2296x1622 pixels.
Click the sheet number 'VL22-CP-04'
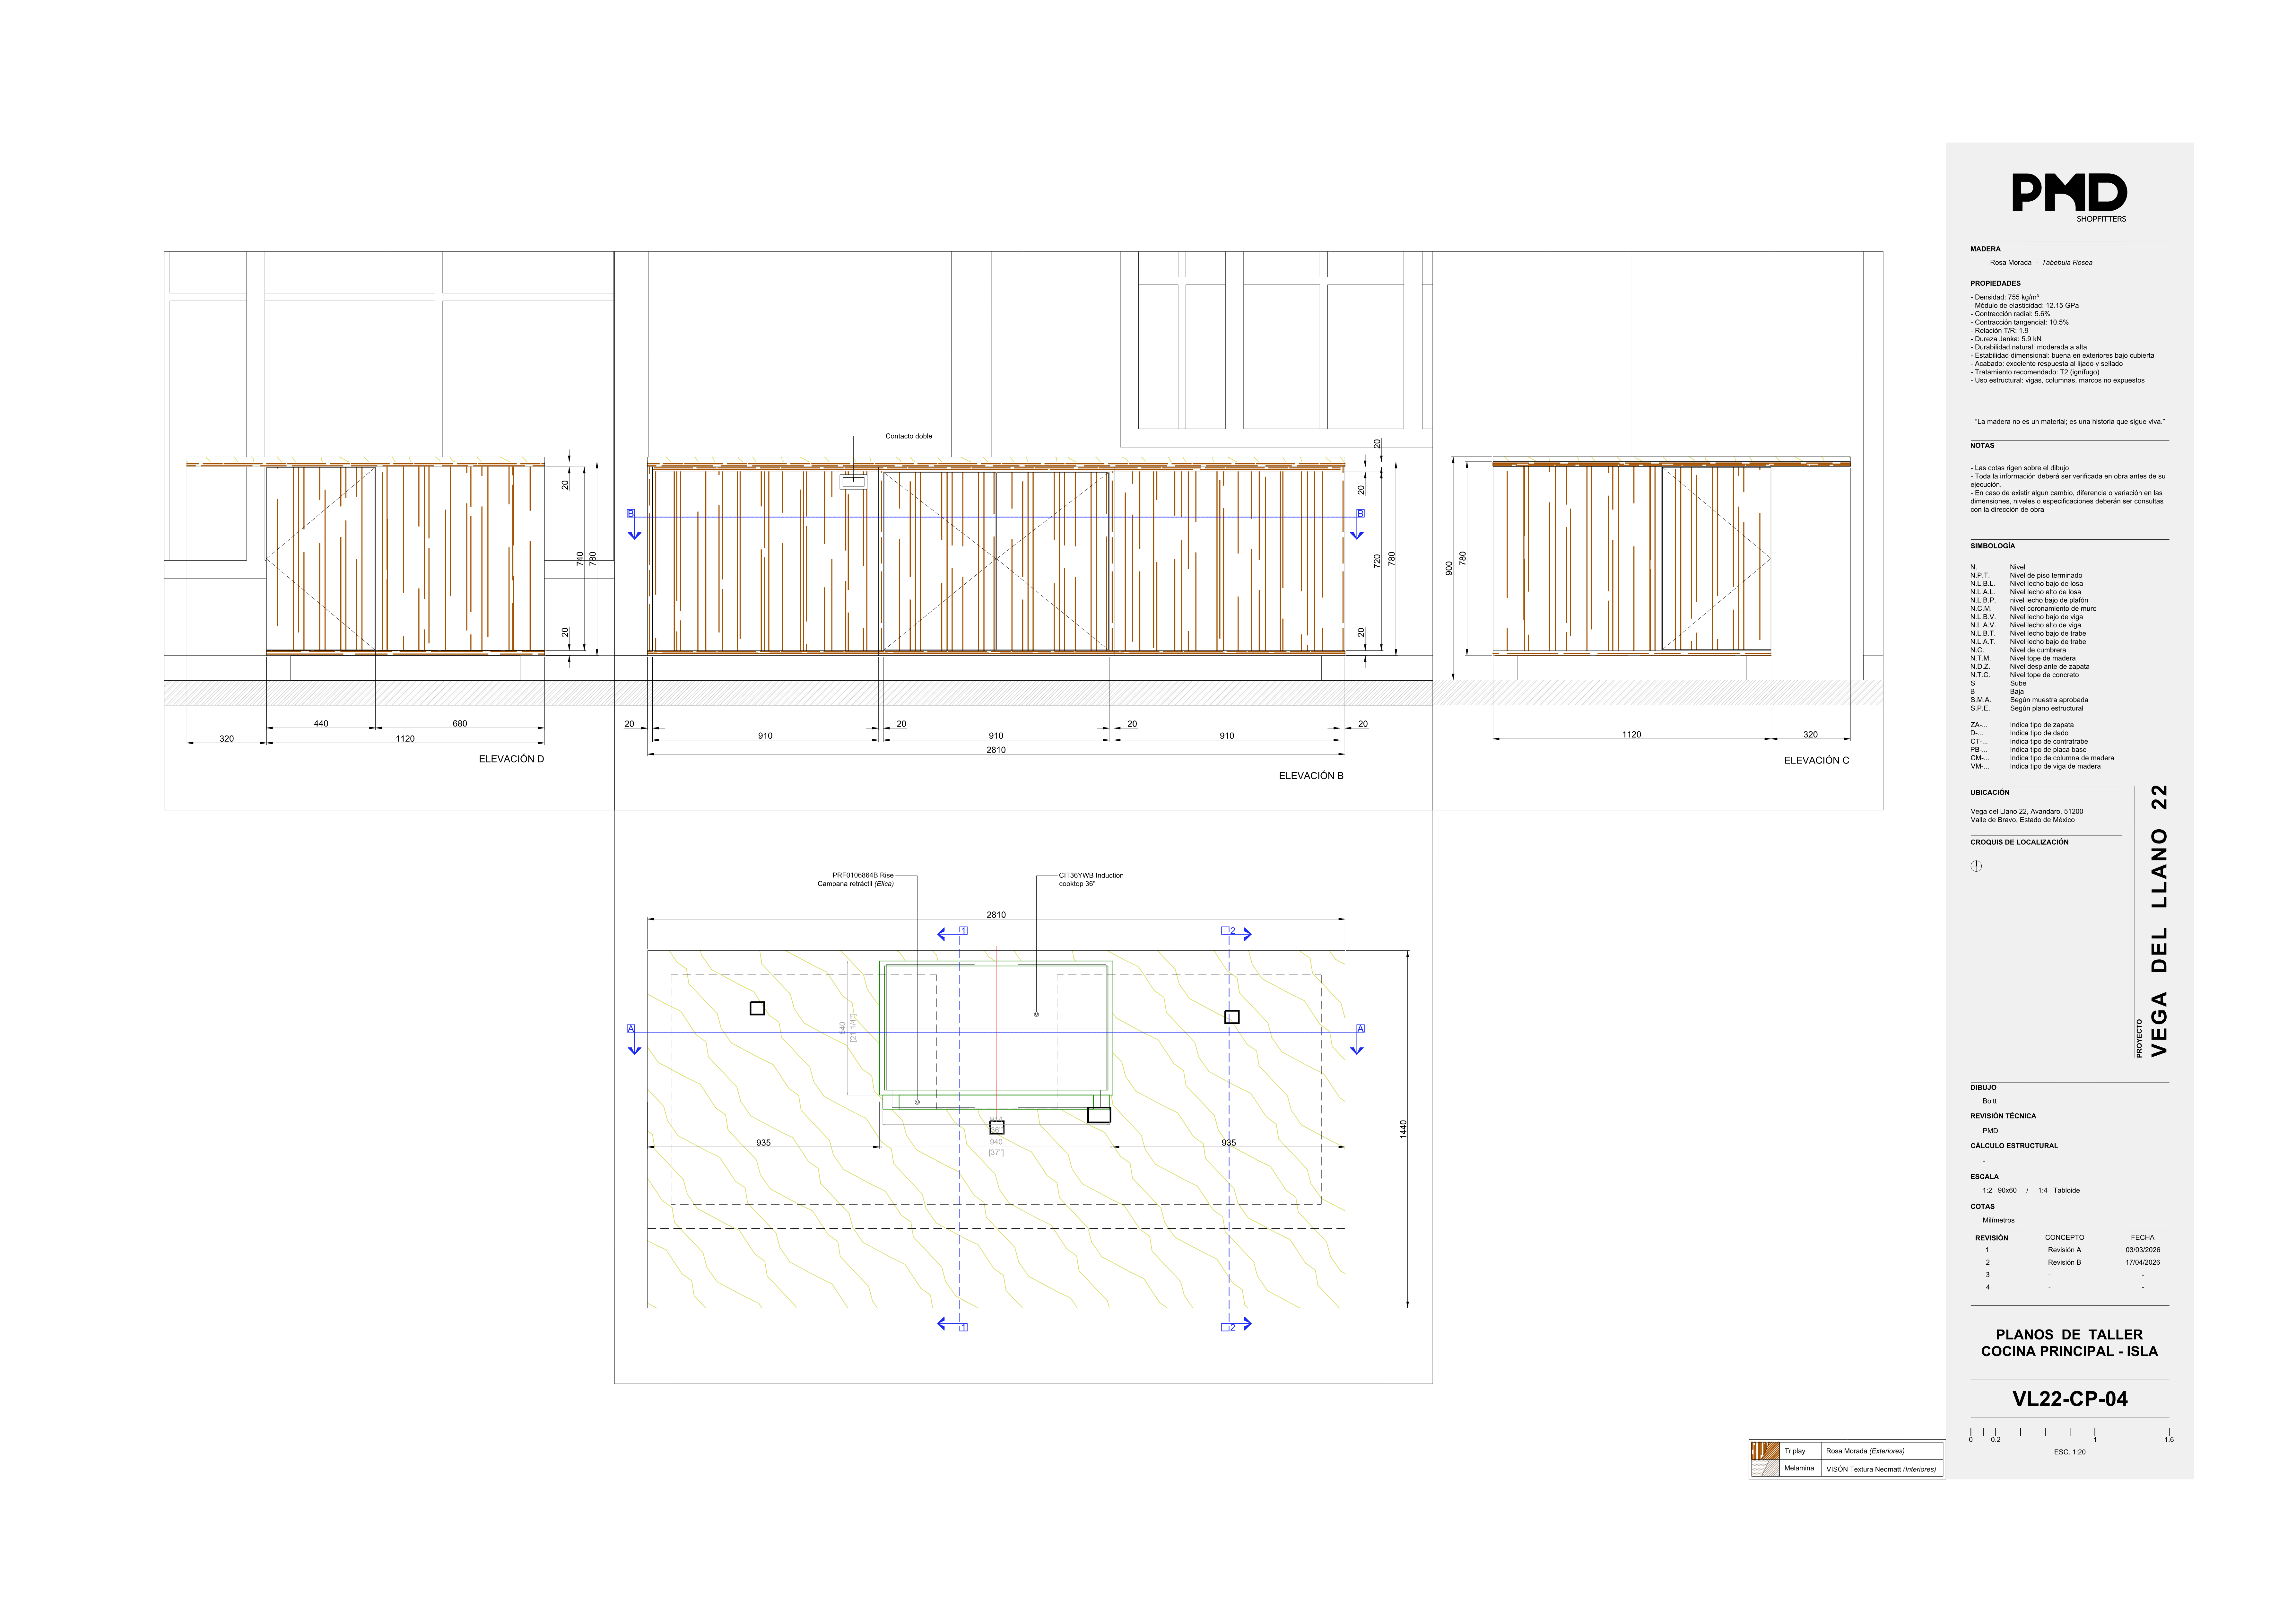(2070, 1399)
